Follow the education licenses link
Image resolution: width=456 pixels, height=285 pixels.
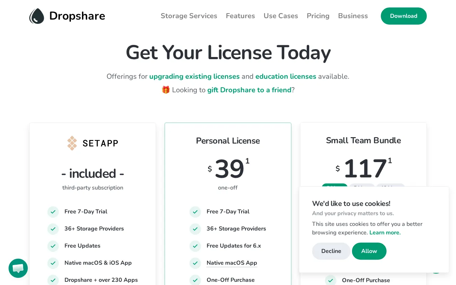(286, 77)
